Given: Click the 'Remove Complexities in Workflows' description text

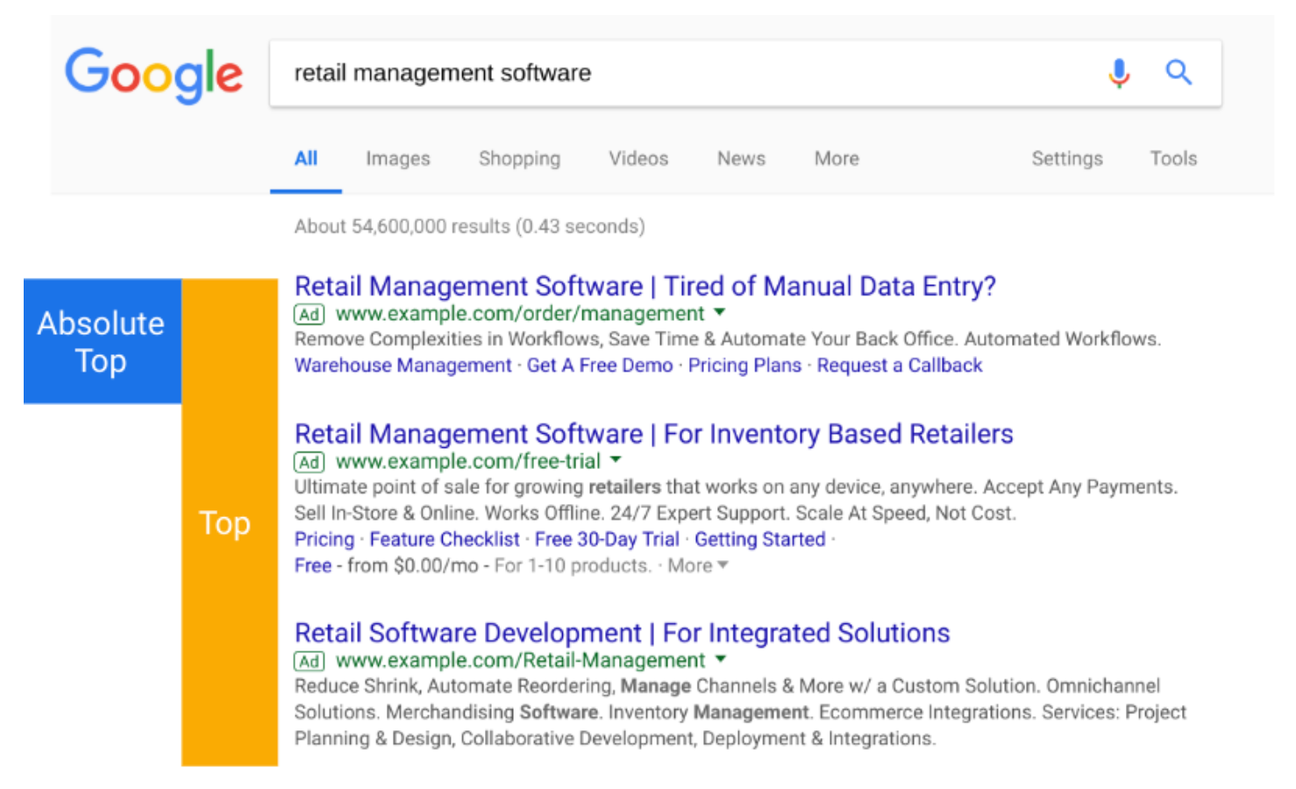Looking at the screenshot, I should [728, 339].
